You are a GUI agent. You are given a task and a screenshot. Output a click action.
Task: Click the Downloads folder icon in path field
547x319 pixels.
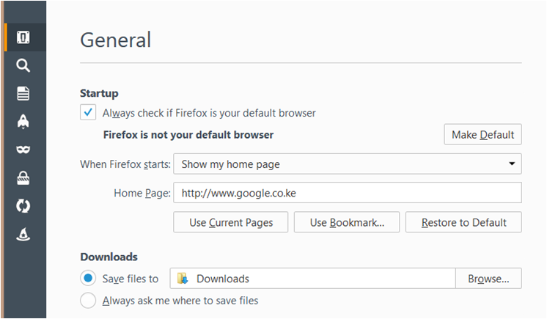[x=183, y=279]
